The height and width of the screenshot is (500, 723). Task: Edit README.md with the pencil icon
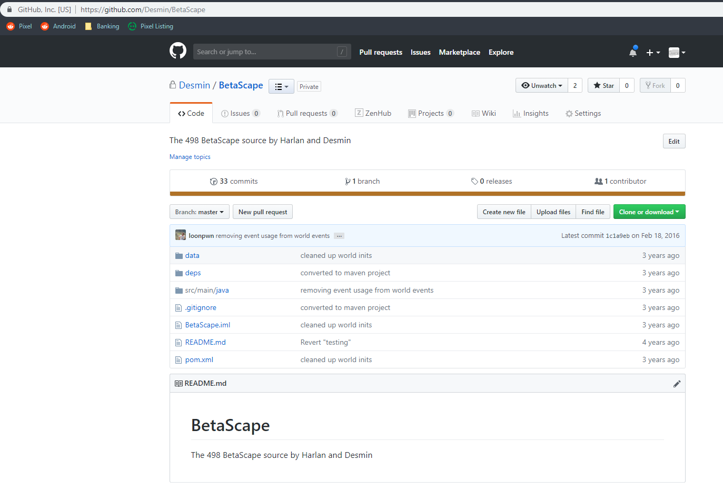(677, 384)
